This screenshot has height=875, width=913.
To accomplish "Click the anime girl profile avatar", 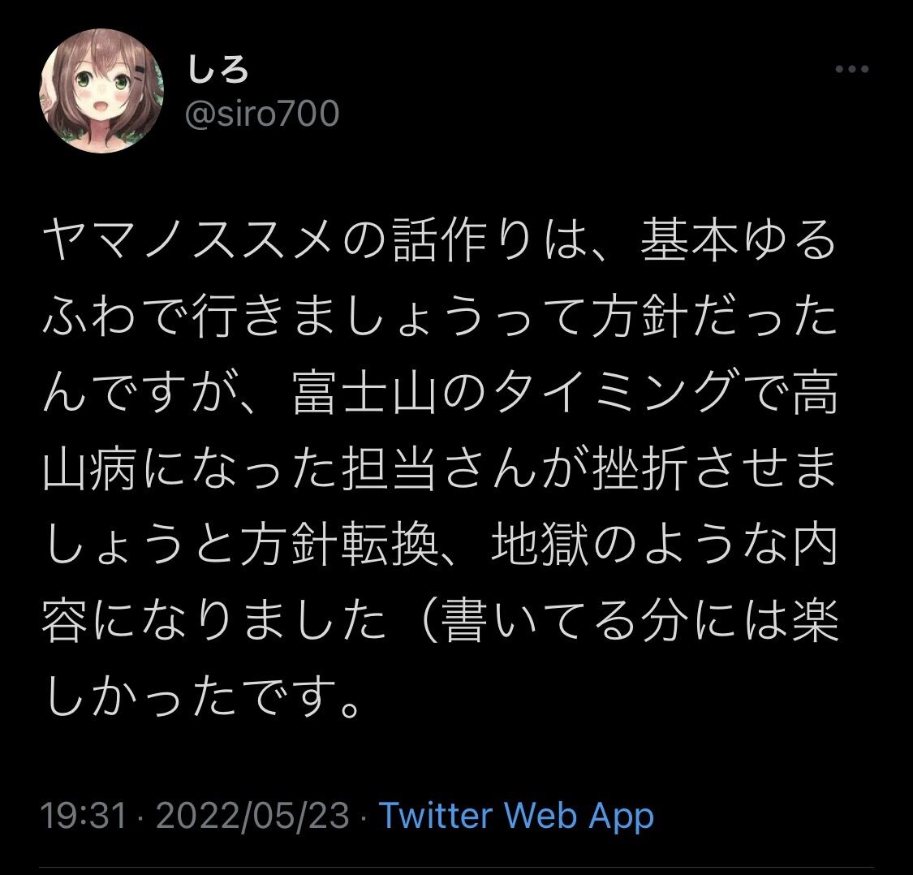I will tap(102, 91).
